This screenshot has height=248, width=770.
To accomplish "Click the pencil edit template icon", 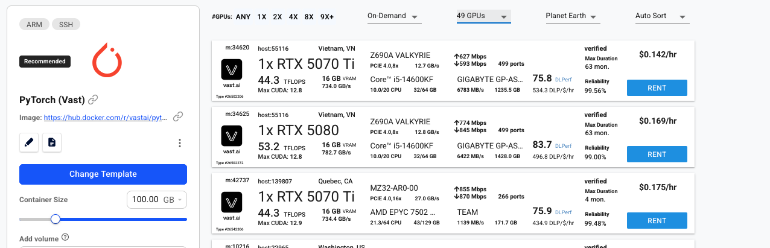I will pos(29,142).
